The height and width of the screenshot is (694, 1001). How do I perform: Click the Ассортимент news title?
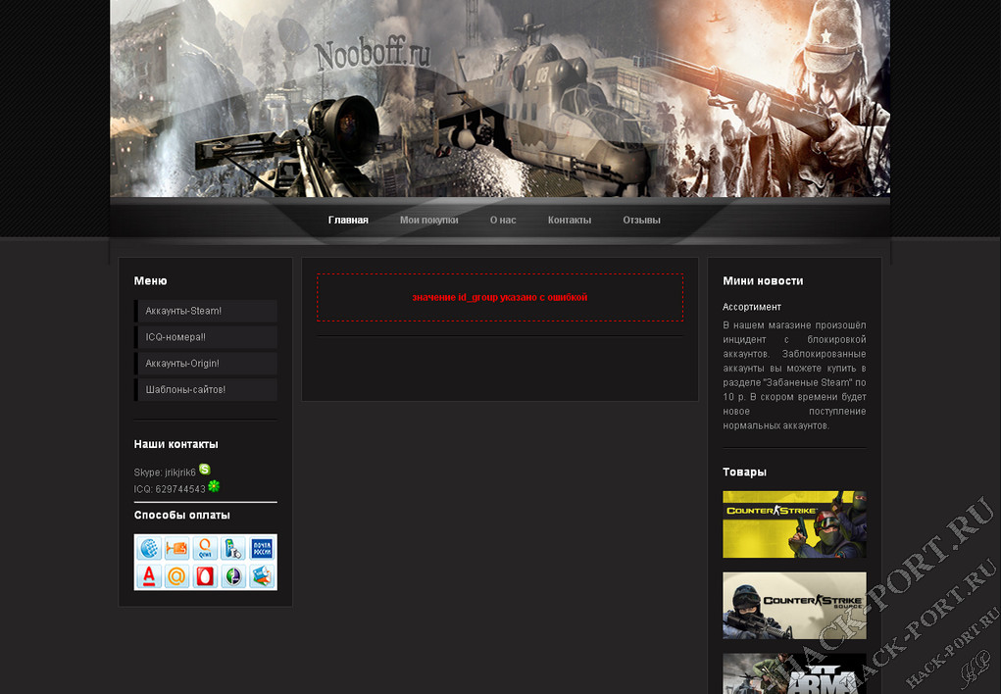tap(751, 307)
